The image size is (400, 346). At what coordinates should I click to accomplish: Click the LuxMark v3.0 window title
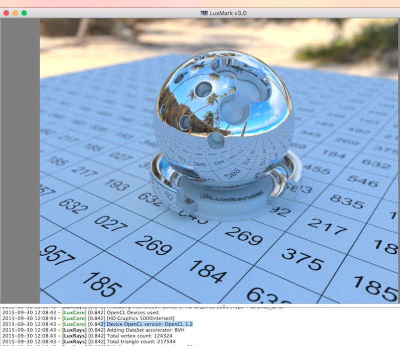tap(228, 13)
